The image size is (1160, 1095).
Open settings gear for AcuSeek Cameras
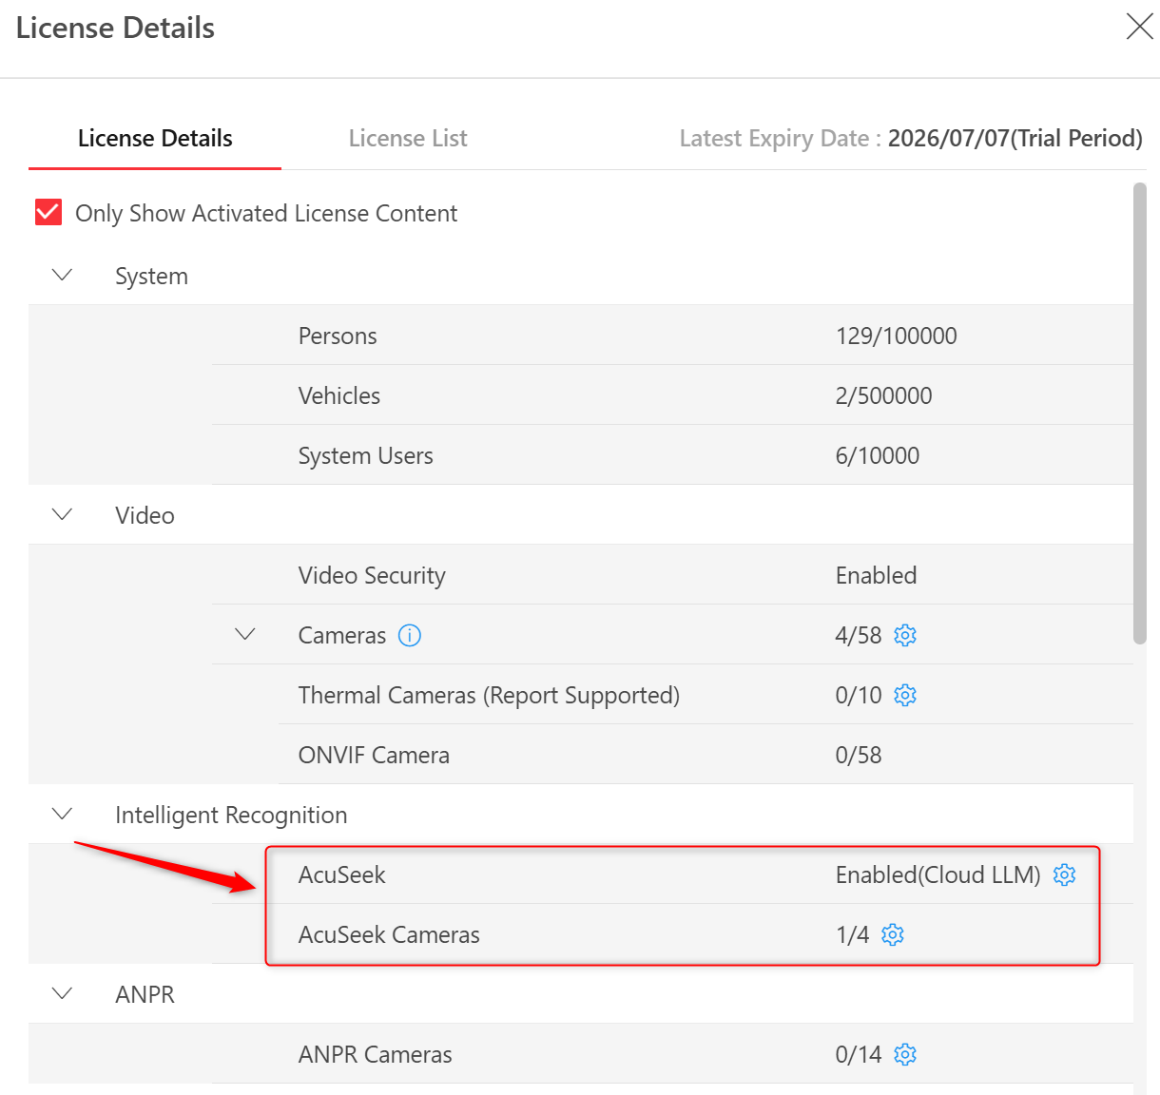893,934
